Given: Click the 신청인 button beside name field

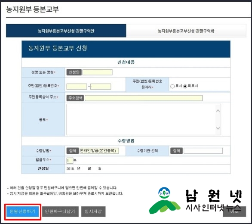Looking at the screenshot, I should [74, 72].
